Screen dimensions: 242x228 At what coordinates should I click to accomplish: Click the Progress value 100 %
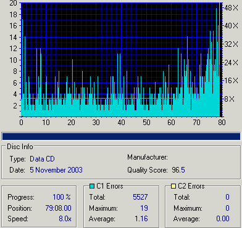point(62,197)
